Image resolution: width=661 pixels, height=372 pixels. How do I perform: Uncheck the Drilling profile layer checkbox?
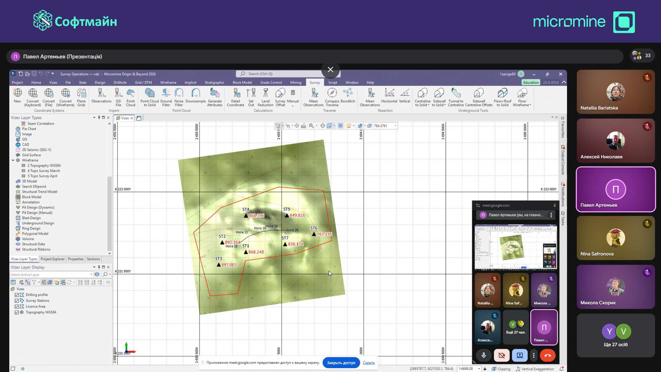coord(17,295)
